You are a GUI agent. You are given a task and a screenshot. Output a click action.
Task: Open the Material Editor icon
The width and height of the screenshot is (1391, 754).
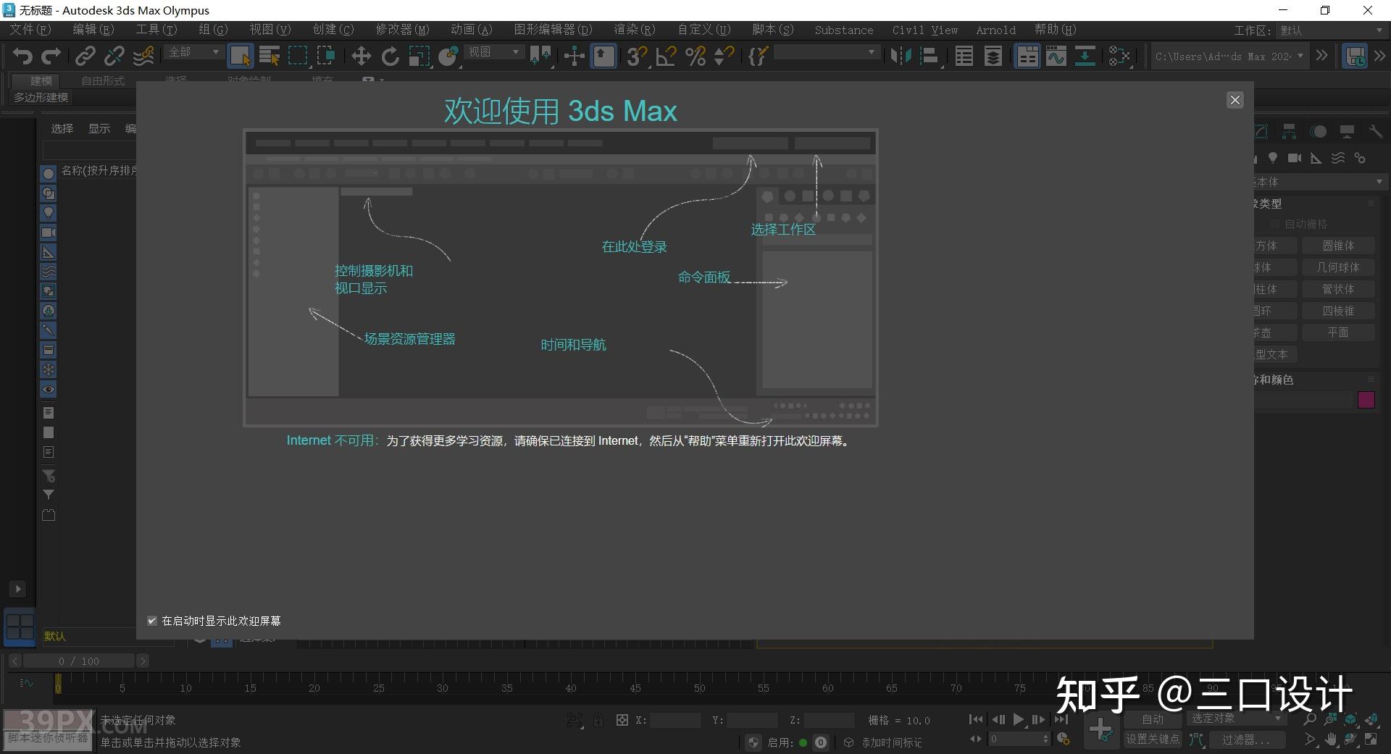(1119, 56)
